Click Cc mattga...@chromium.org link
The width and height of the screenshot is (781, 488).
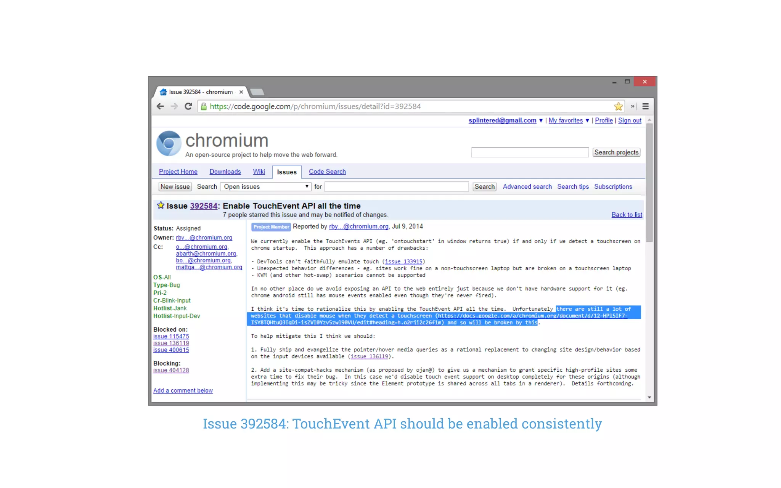point(209,267)
